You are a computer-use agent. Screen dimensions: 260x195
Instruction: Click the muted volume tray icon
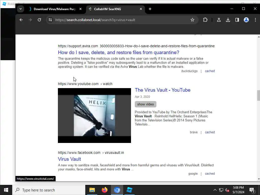[227, 190]
